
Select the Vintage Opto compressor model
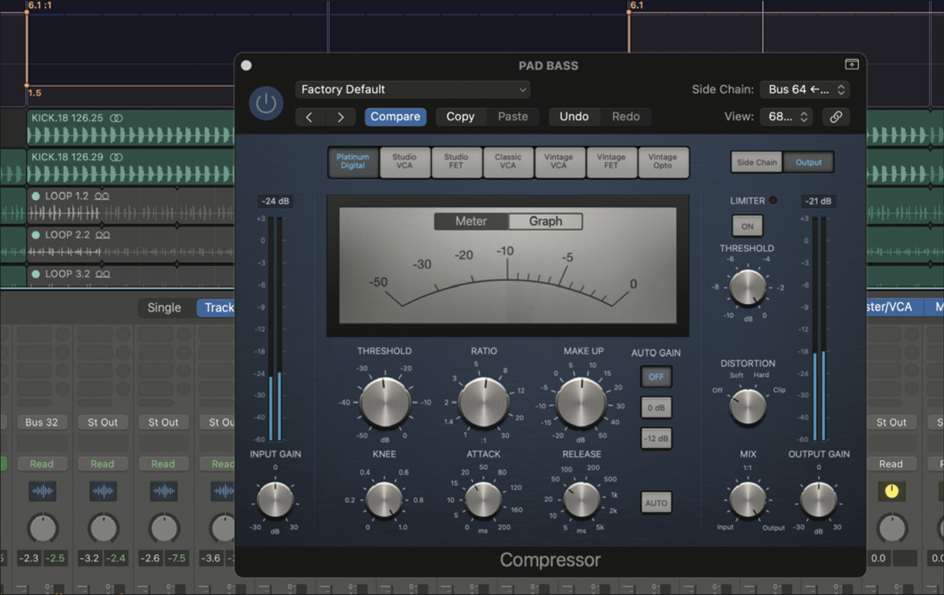(664, 162)
